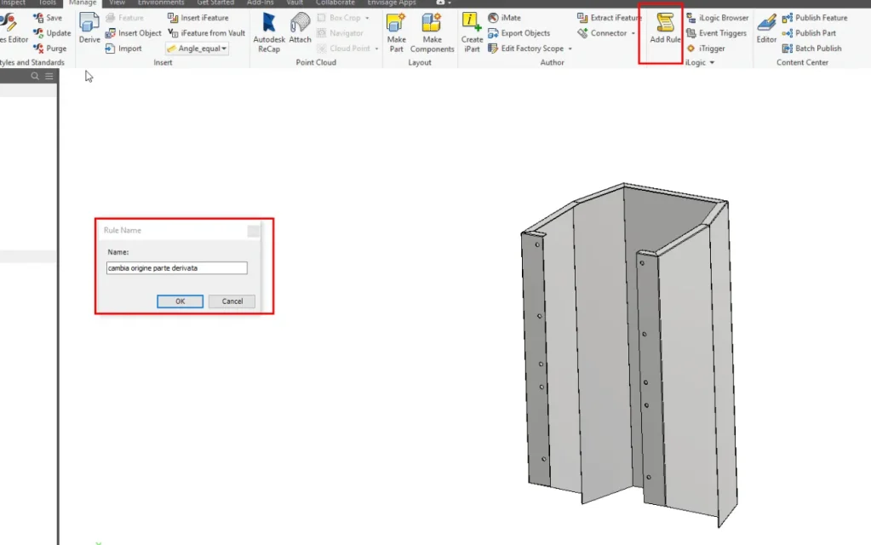
Task: Open the Derive tool
Action: tap(89, 28)
